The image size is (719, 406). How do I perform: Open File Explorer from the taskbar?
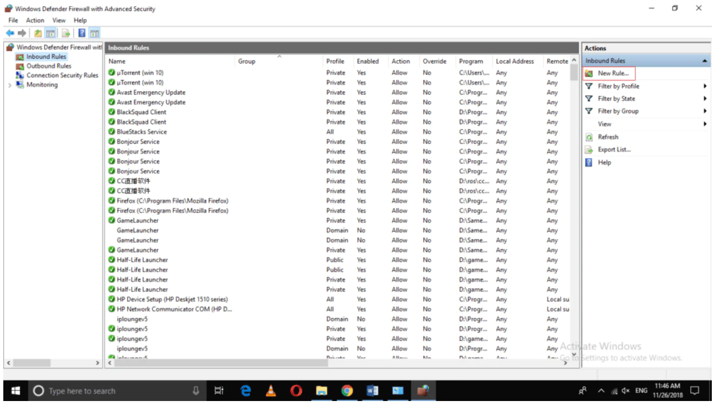pos(322,391)
